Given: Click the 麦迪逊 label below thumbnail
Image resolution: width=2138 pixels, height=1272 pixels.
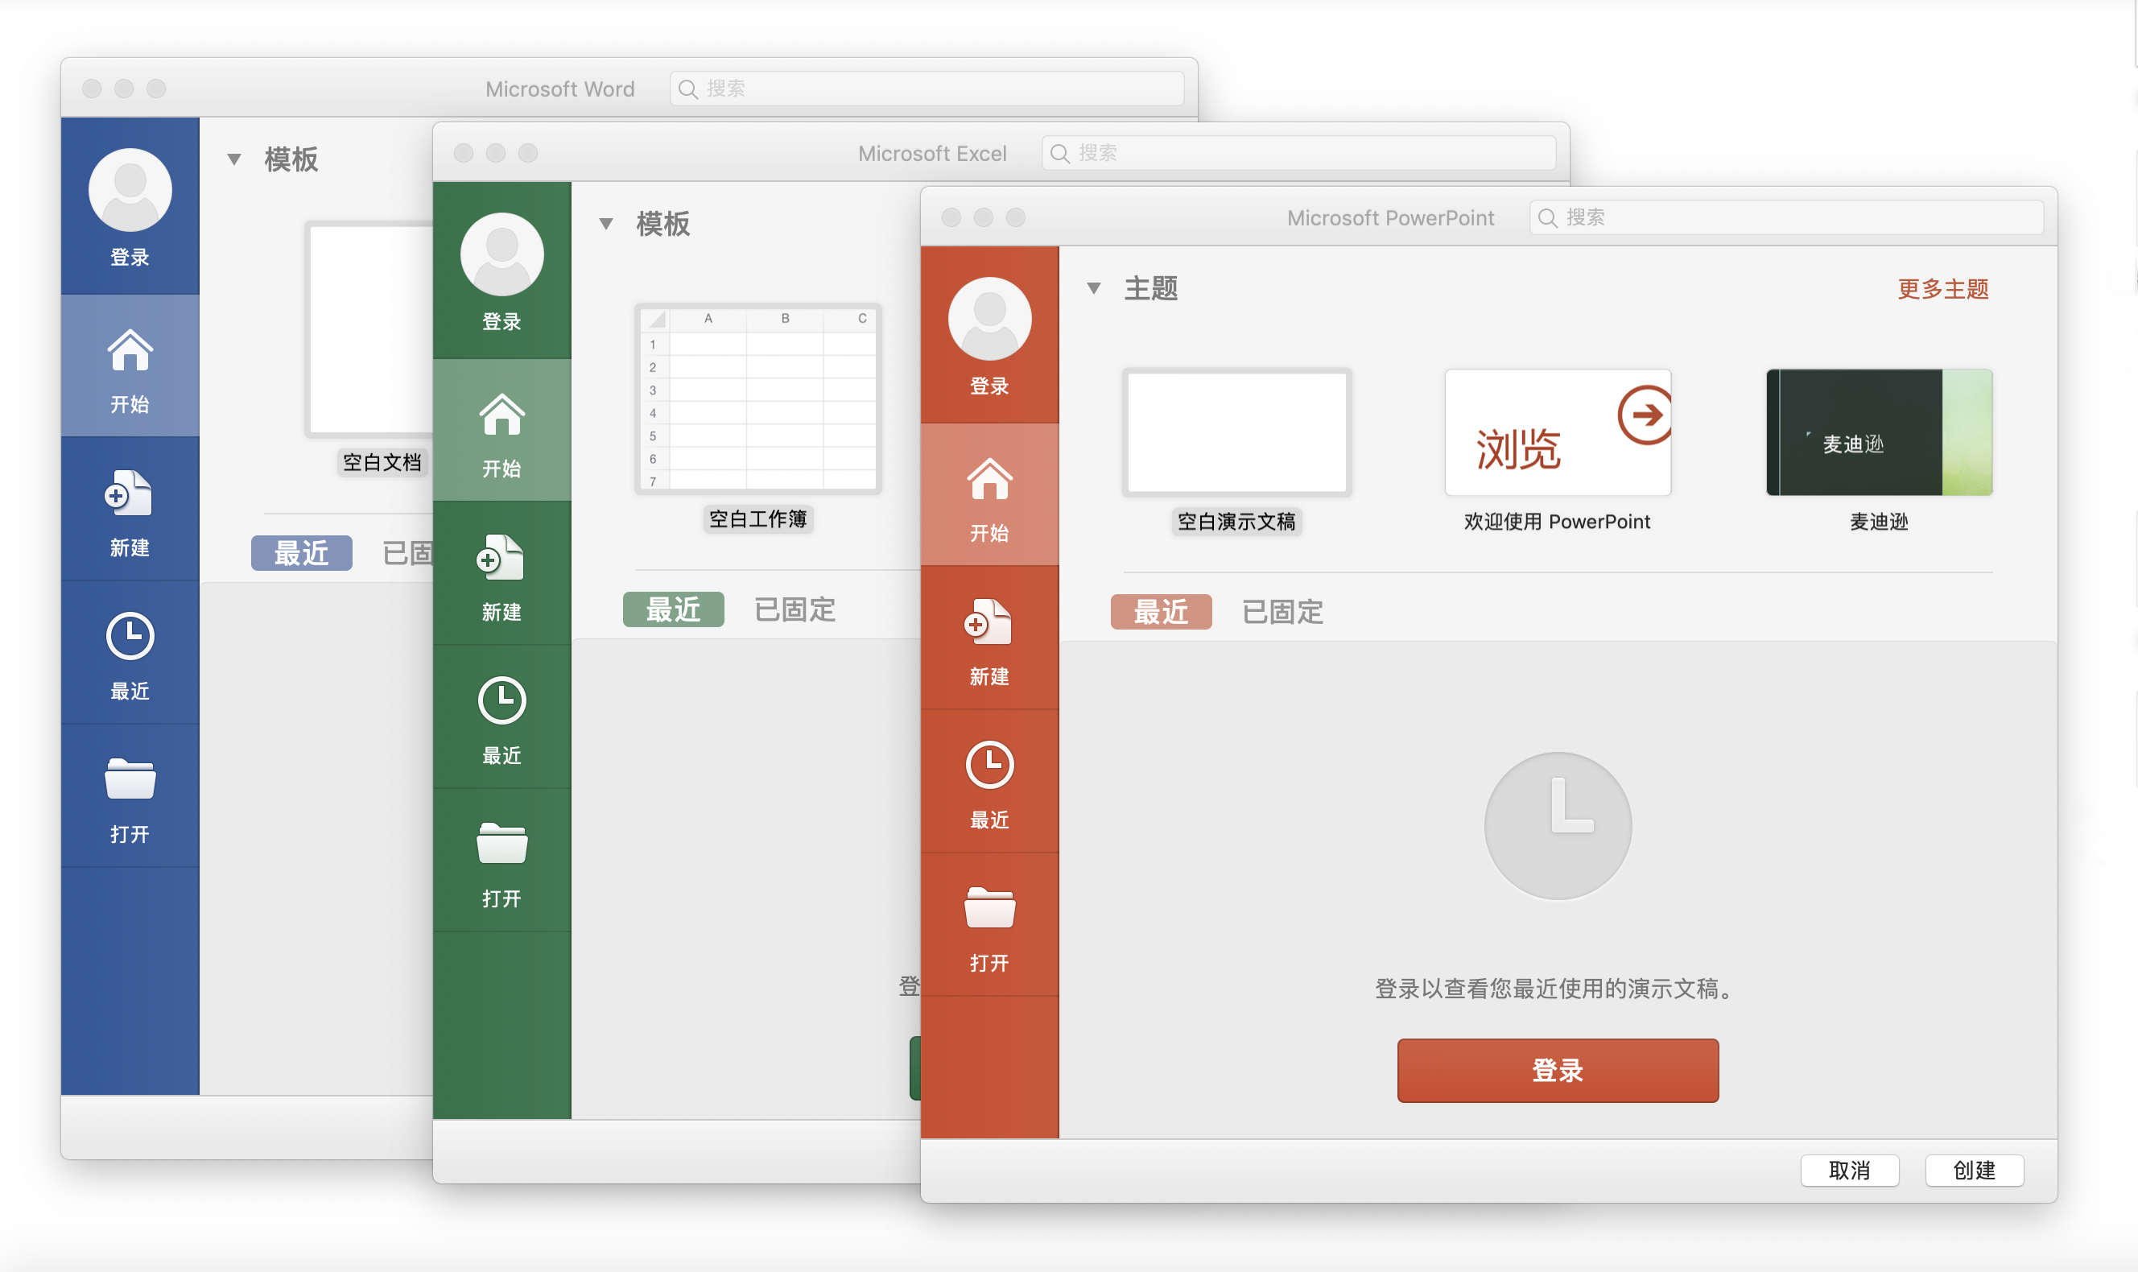Looking at the screenshot, I should 1880,521.
